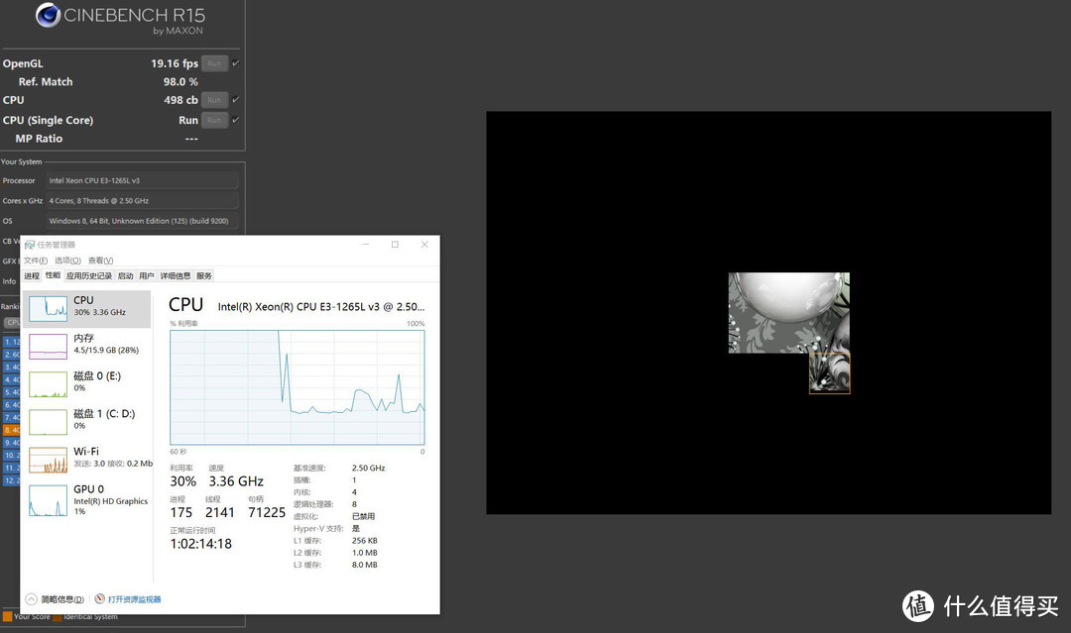Switch to the 进程 processes tab
This screenshot has height=633, width=1071.
click(x=32, y=275)
